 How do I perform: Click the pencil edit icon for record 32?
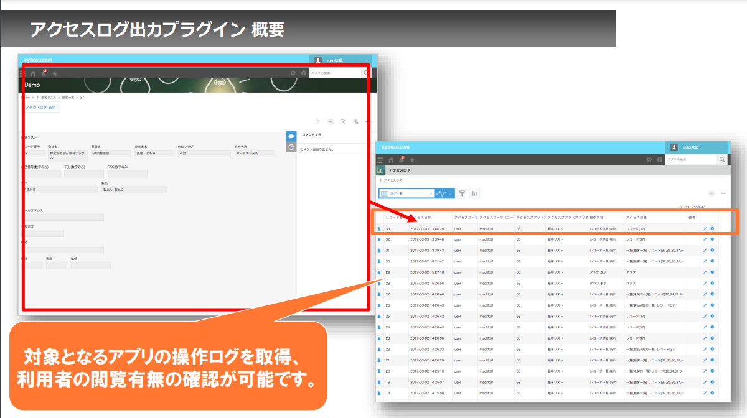click(x=705, y=239)
